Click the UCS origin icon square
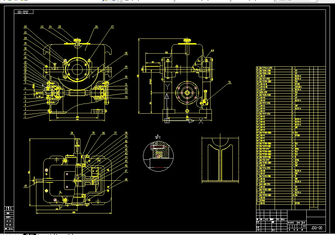The image size is (335, 235). pyautogui.click(x=167, y=121)
